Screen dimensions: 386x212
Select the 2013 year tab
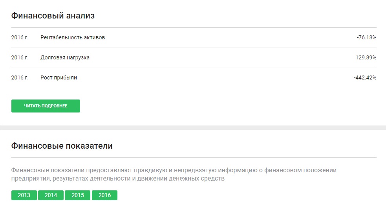pyautogui.click(x=24, y=195)
